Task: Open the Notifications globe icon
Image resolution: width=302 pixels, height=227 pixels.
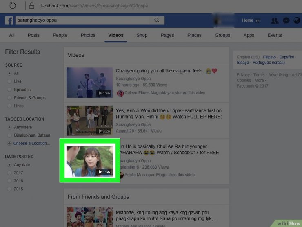Action: [297, 20]
